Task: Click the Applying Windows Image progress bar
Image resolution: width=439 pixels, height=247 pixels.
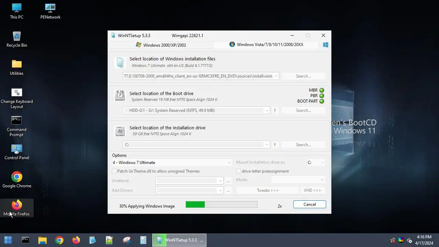Action: point(222,204)
